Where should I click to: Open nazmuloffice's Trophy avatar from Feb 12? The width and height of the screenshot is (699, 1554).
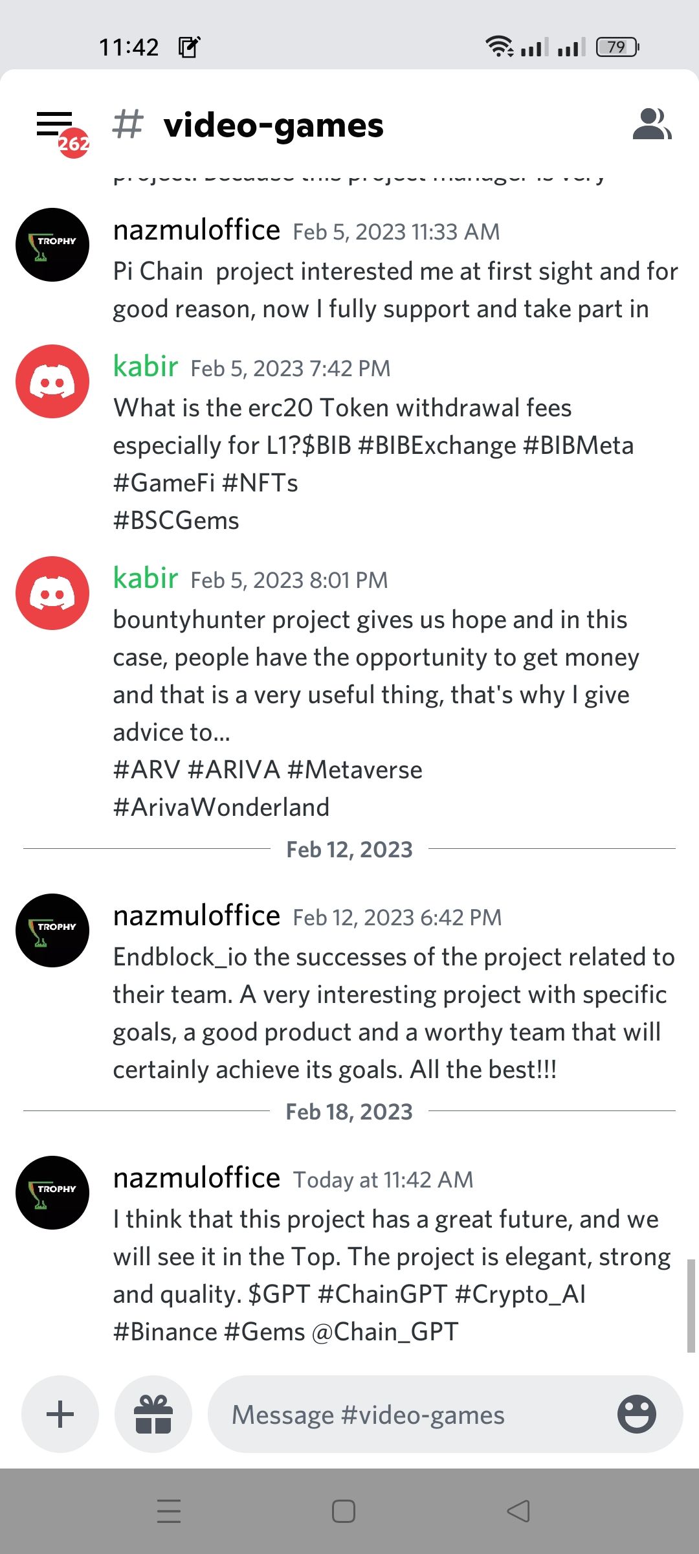tap(52, 930)
